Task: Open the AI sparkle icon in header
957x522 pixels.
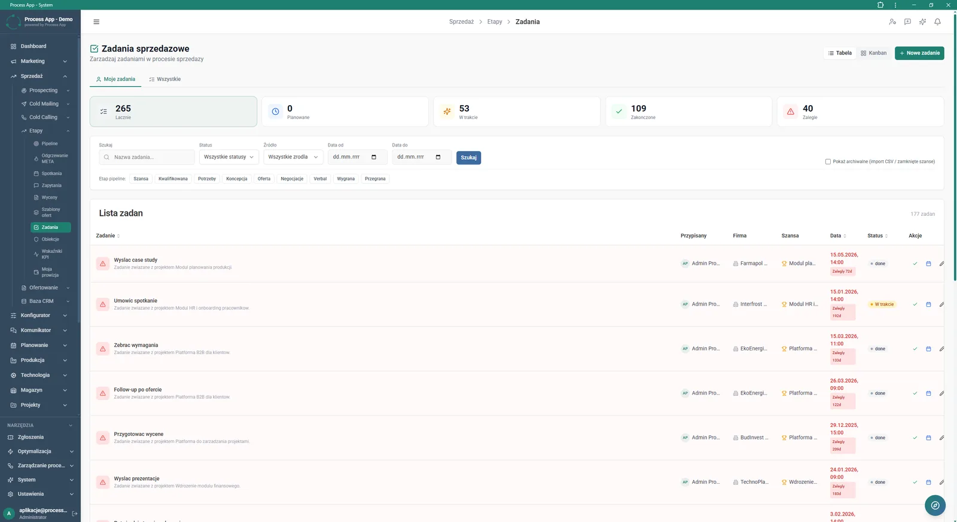Action: (922, 22)
